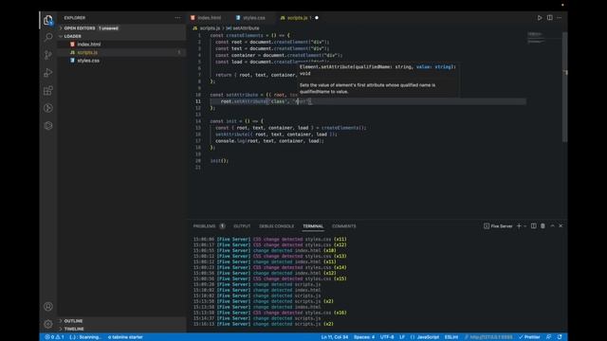
Task: Open the Run and Debug view
Action: 48,73
